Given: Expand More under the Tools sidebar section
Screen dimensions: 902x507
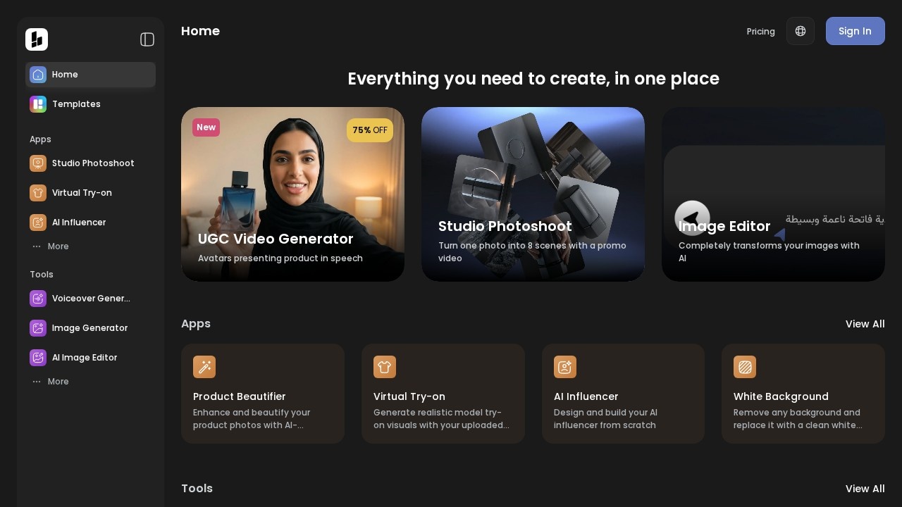Looking at the screenshot, I should pos(50,382).
